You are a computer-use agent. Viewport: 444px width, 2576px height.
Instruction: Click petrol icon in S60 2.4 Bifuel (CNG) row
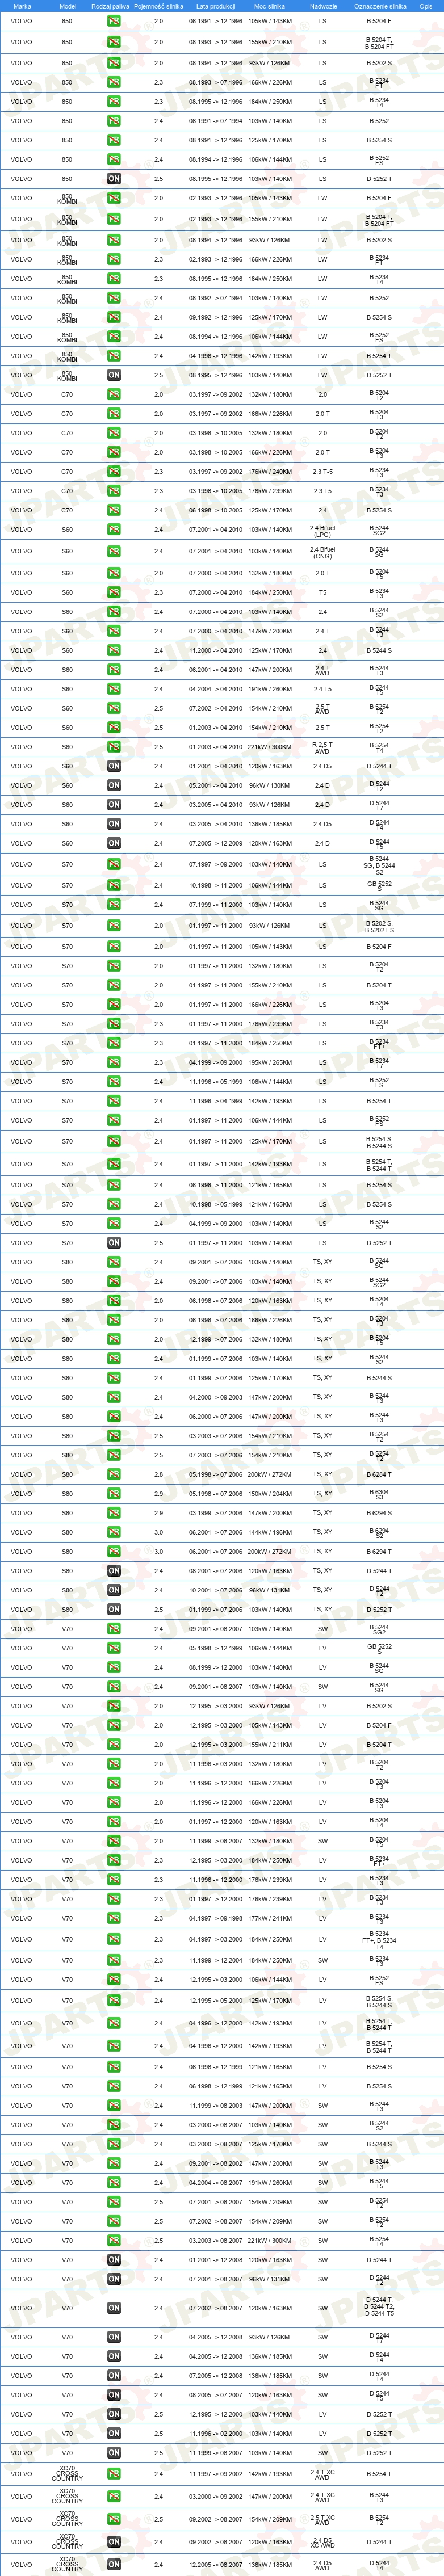click(114, 551)
